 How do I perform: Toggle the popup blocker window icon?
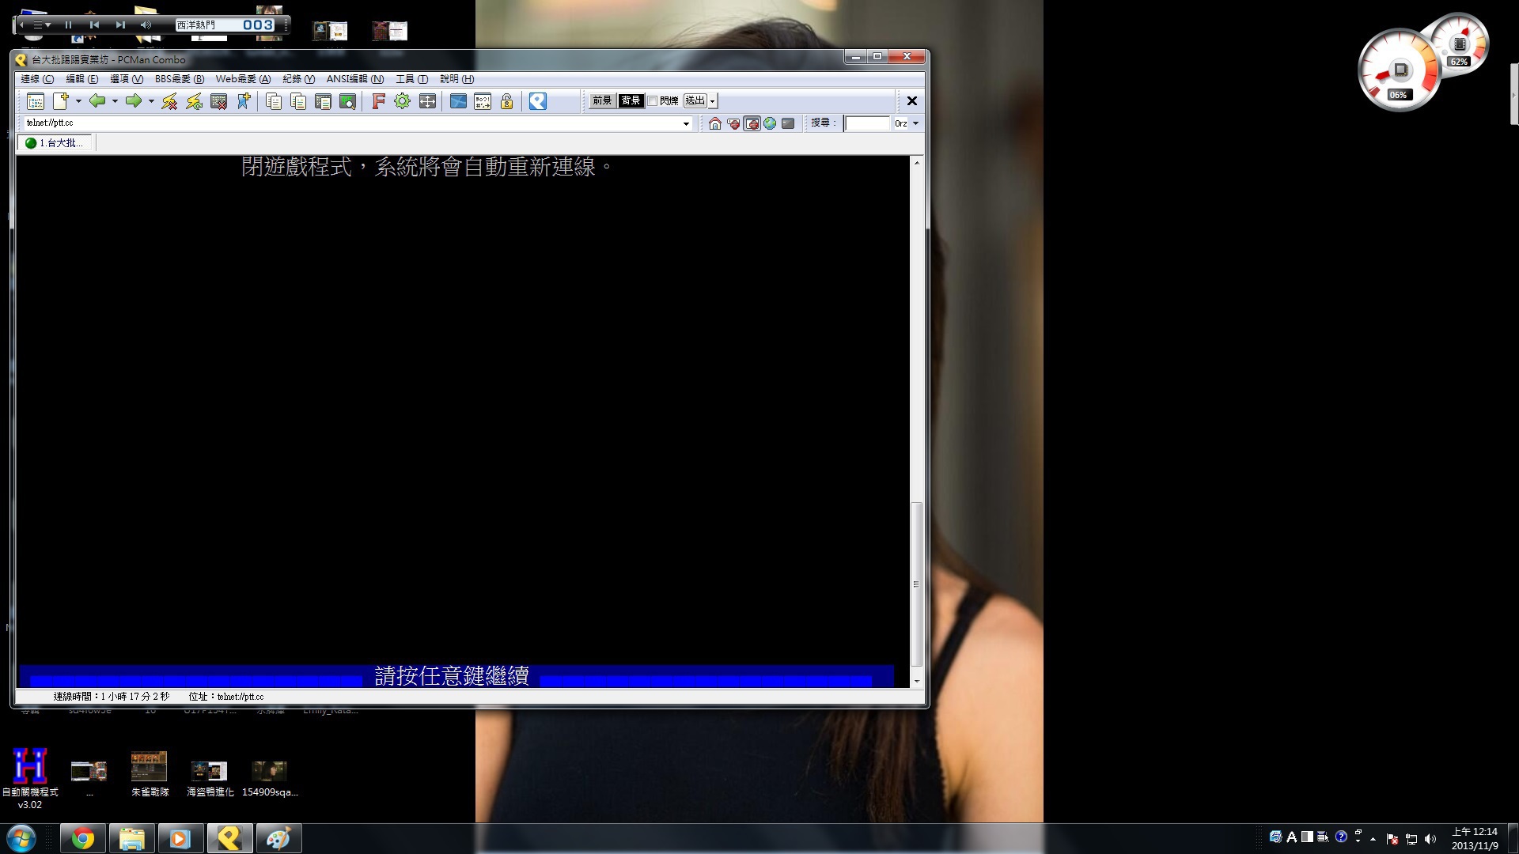(752, 123)
